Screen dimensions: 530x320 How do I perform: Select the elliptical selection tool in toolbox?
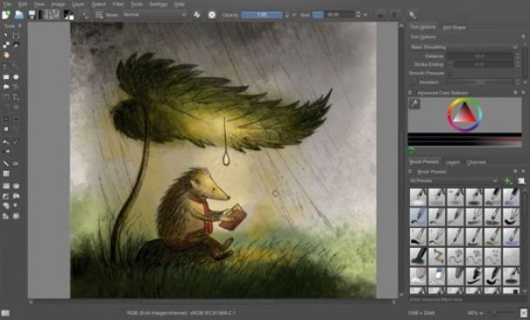click(x=16, y=186)
